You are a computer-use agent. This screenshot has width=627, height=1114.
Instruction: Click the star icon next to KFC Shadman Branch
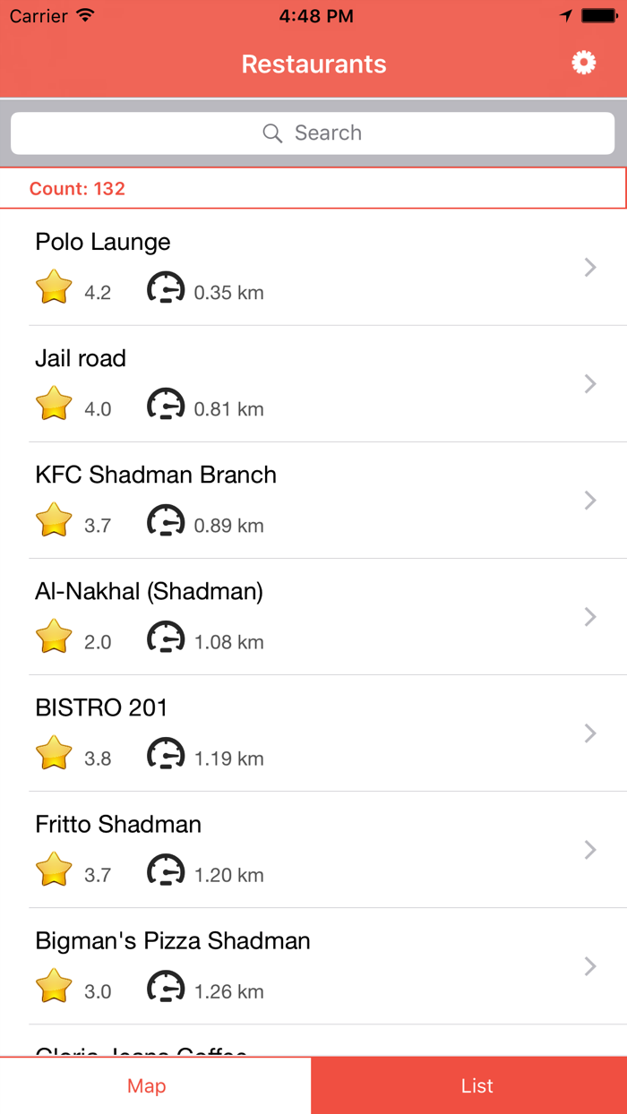coord(53,519)
